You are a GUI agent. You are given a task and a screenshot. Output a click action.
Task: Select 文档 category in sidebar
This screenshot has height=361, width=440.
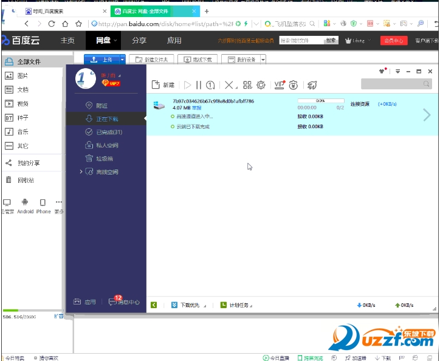pyautogui.click(x=17, y=89)
